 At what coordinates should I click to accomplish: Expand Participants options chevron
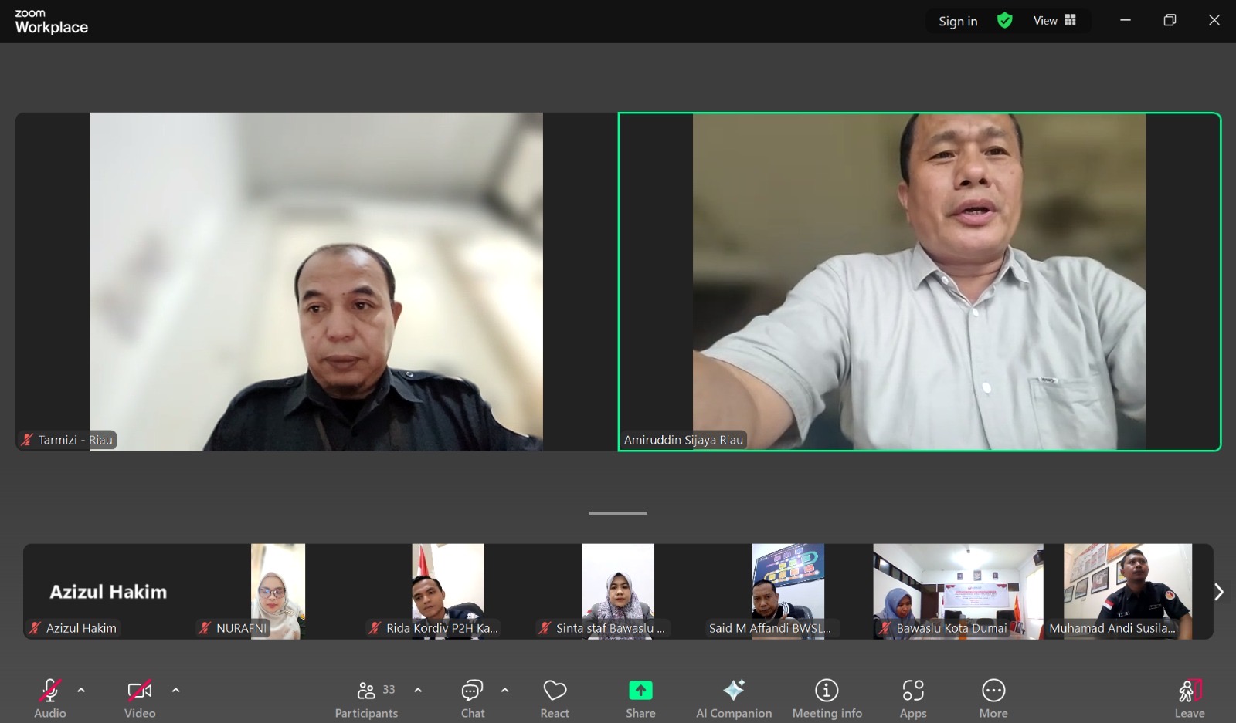pos(418,691)
